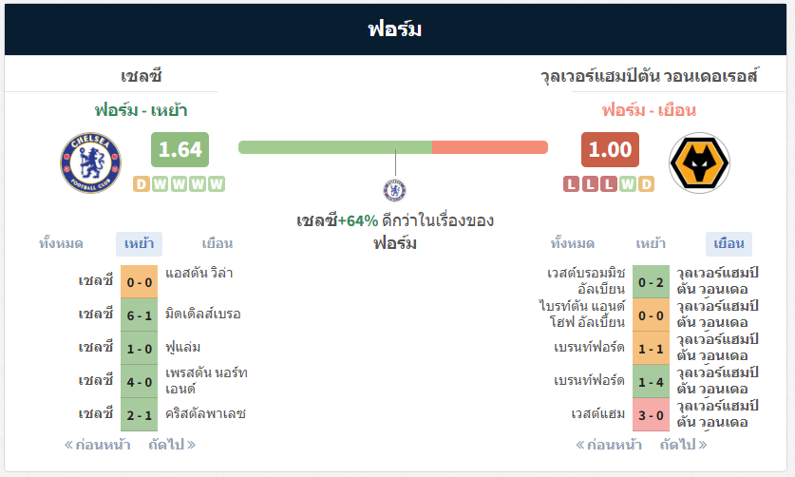Switch Chelsea's results to the เยือน tab

click(x=217, y=243)
